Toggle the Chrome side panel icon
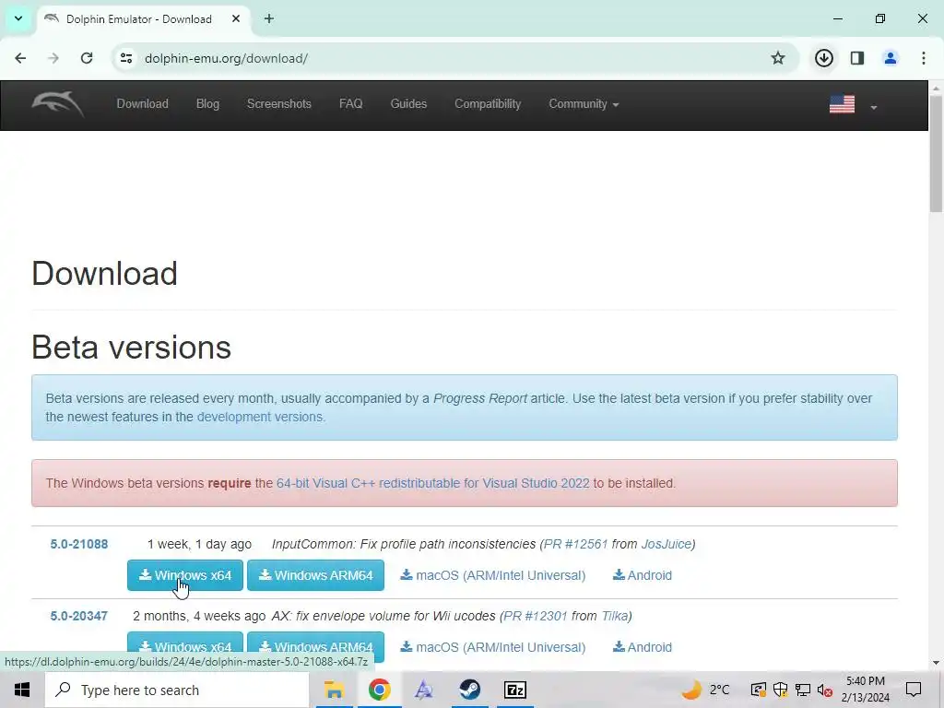944x708 pixels. (857, 58)
